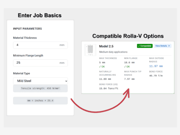Click the 'mm = inches × 25.4' conversion note
This screenshot has width=180, height=135.
(40, 100)
